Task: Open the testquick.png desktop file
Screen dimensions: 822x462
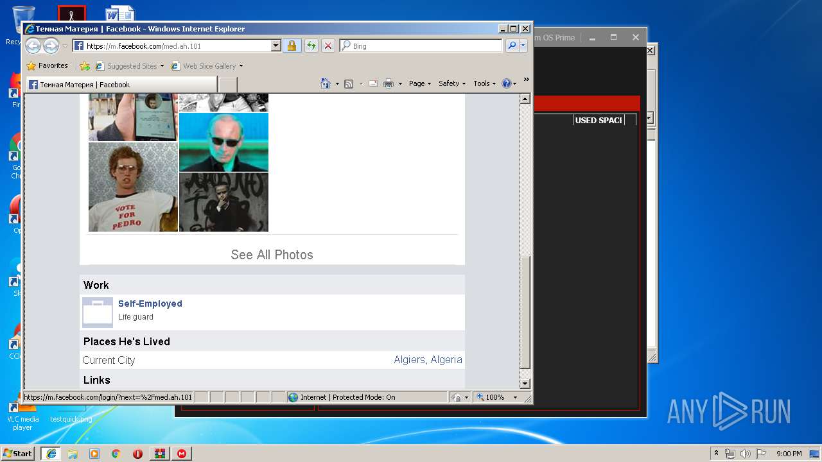Action: coord(71,419)
